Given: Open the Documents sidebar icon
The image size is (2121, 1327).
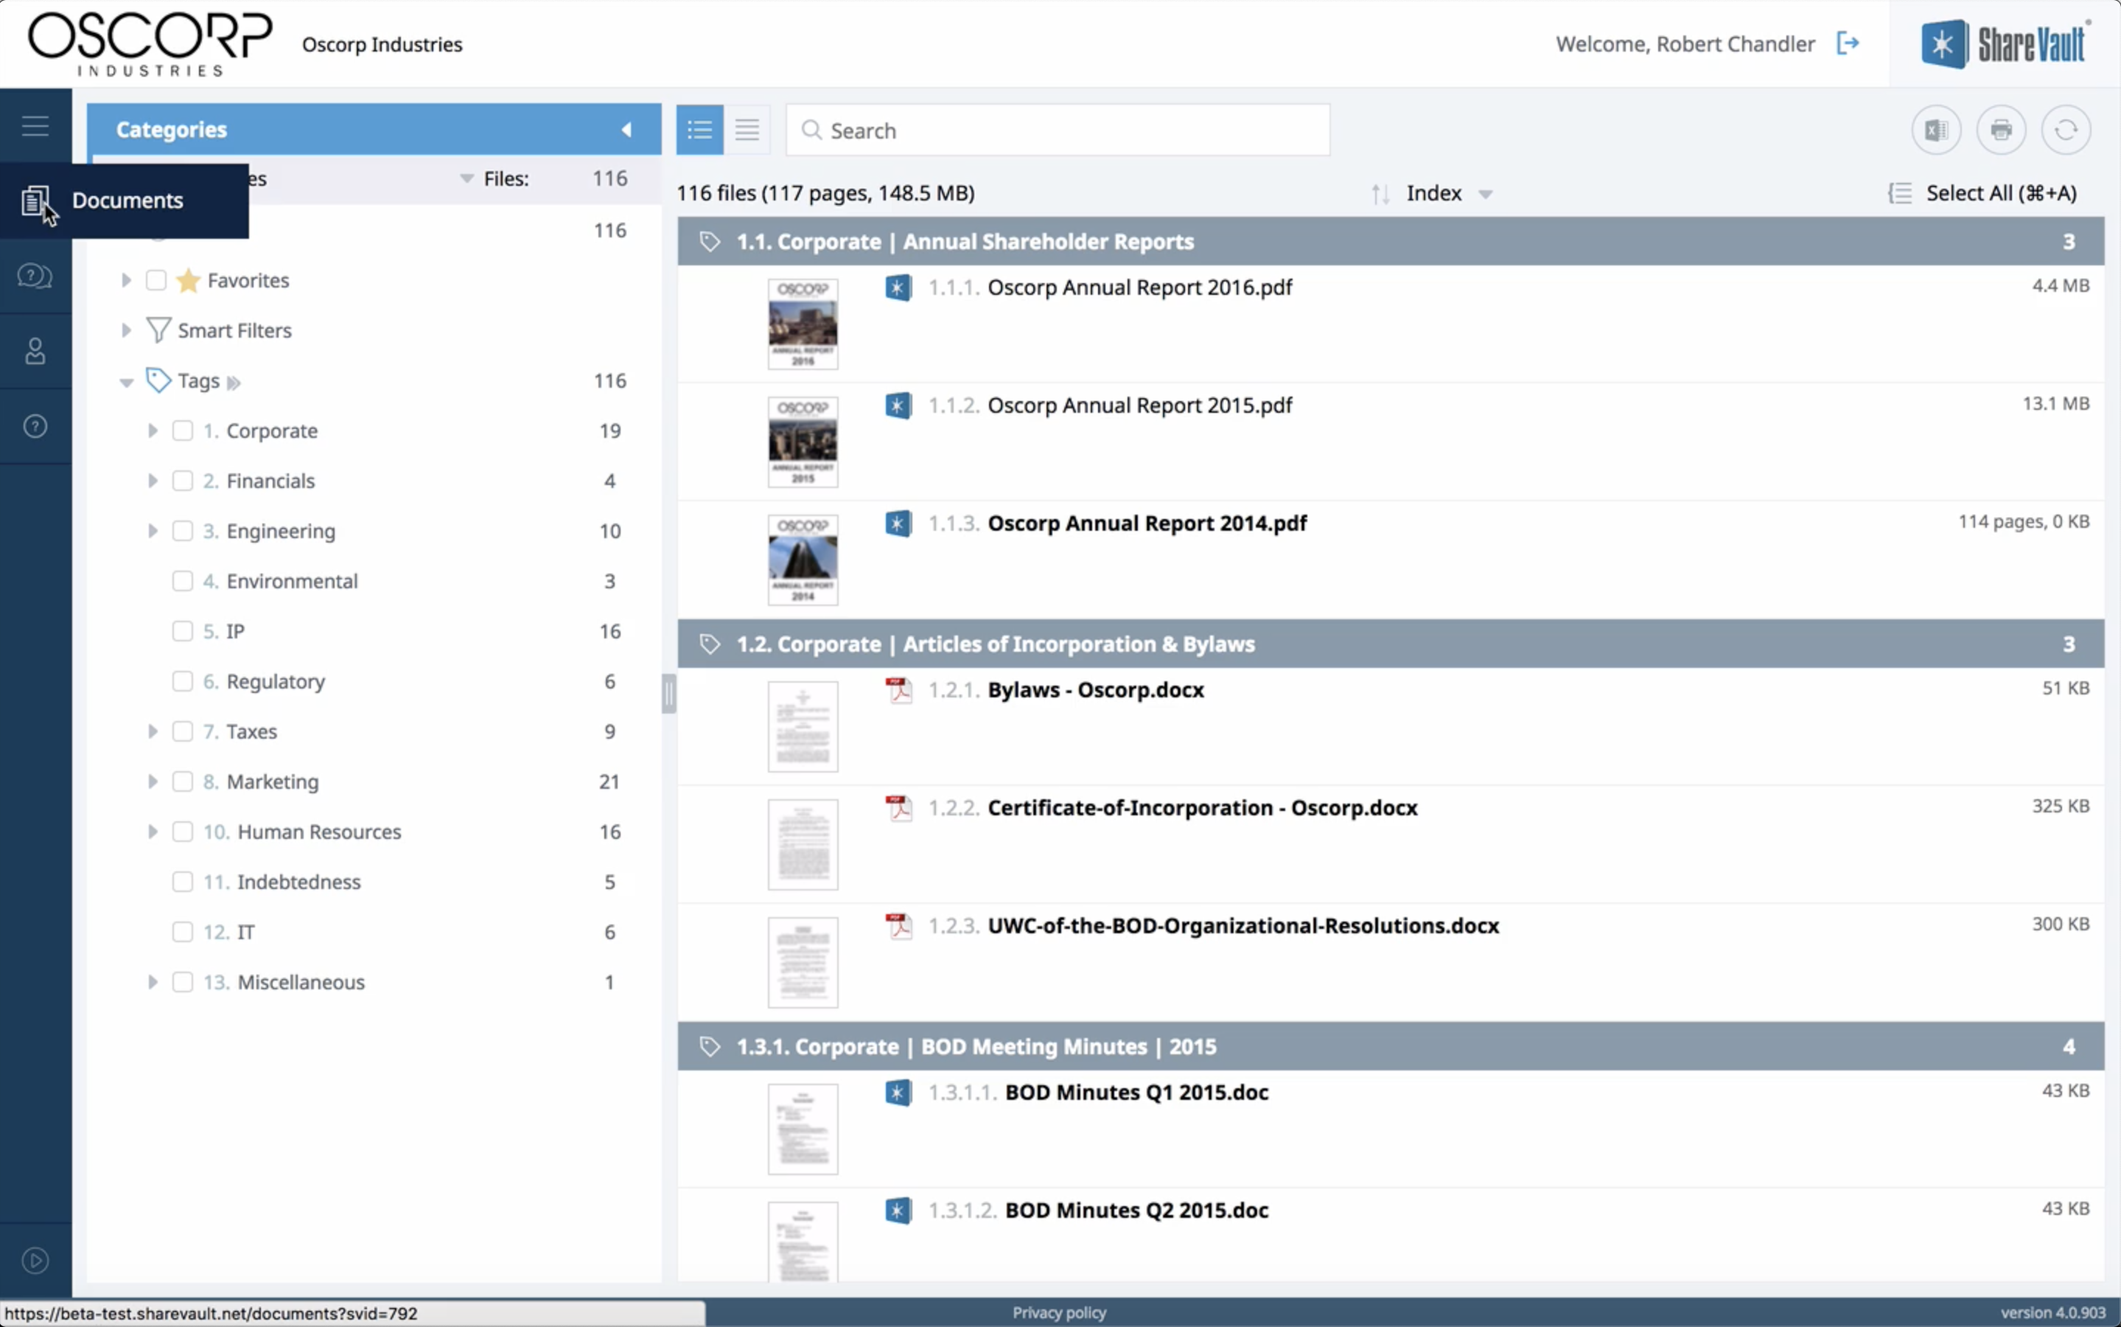Looking at the screenshot, I should point(35,201).
